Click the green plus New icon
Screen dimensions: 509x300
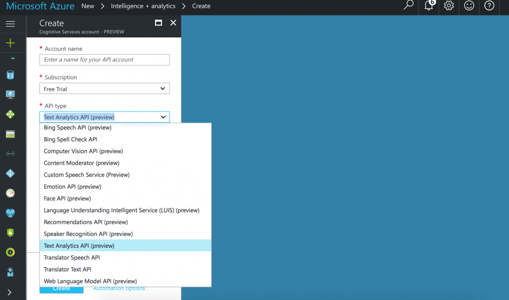[x=10, y=43]
